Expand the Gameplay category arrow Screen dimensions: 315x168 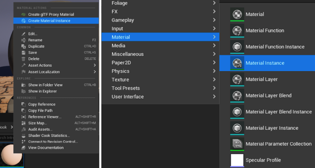(x=214, y=20)
